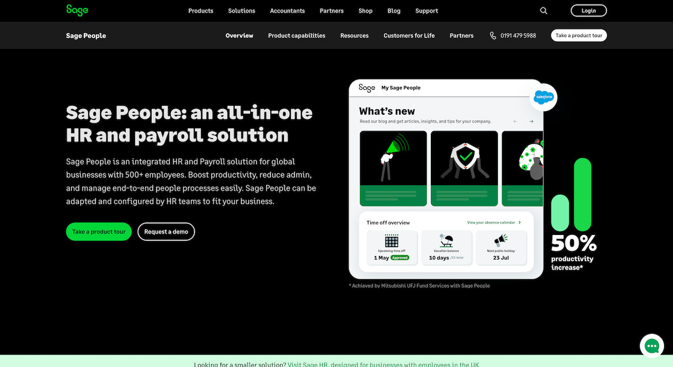
Task: Select the partially visible third article card
Action: point(522,168)
